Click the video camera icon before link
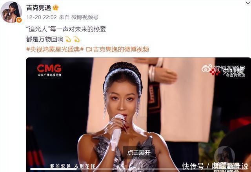This screenshot has width=251, height=172. (x=89, y=50)
